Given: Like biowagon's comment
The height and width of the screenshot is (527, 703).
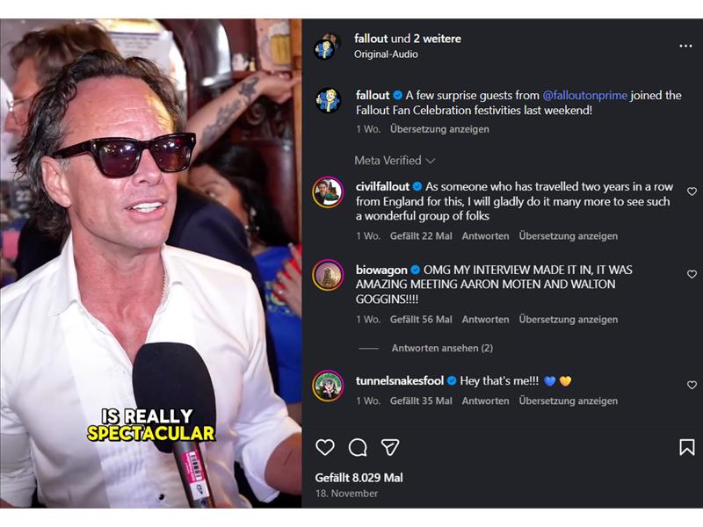Looking at the screenshot, I should tap(692, 274).
